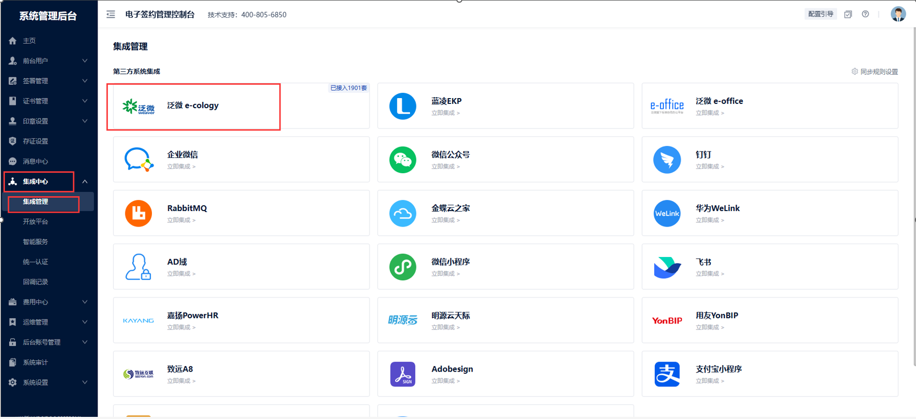
Task: Click the gear icon beside 同步规则设置
Action: [855, 71]
